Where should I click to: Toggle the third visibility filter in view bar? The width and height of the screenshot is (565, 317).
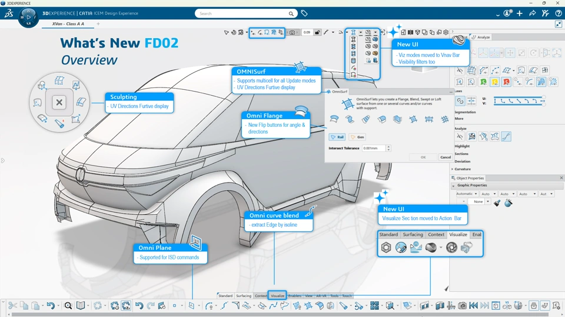pos(267,32)
